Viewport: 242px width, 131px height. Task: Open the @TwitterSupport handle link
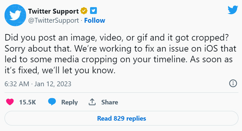(54, 20)
